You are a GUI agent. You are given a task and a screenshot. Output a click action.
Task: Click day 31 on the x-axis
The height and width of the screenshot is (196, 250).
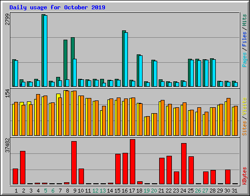[x=234, y=191]
